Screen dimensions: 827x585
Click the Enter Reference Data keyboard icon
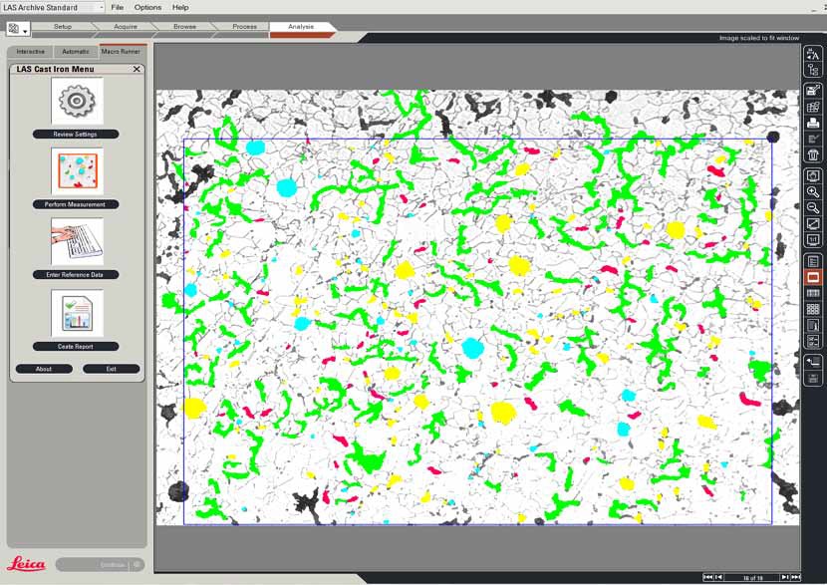76,242
